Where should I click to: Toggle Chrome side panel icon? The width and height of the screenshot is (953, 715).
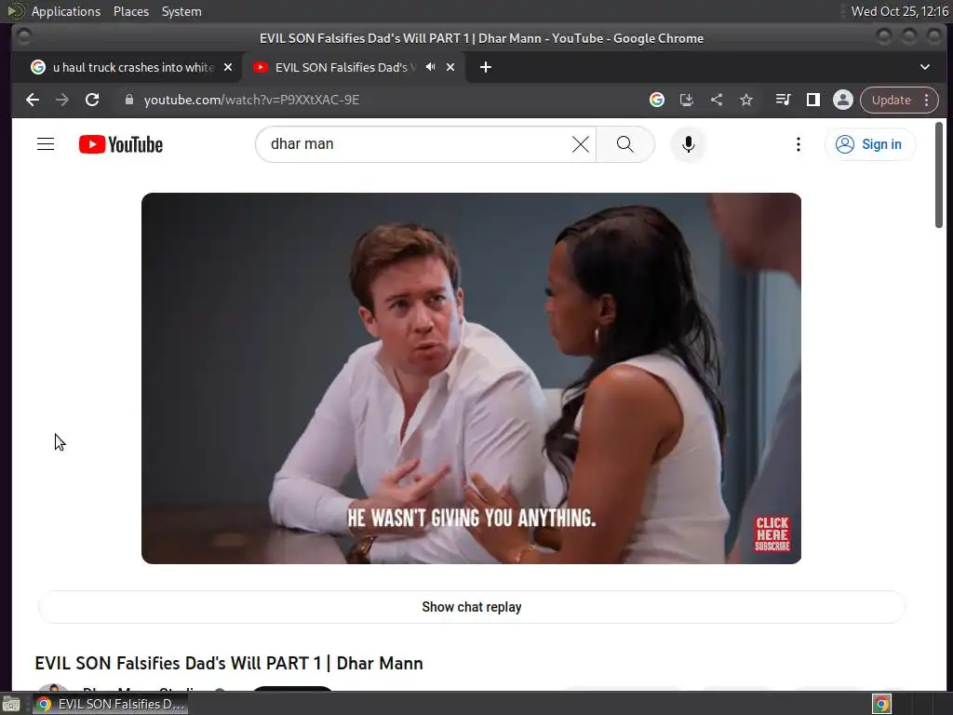tap(813, 100)
